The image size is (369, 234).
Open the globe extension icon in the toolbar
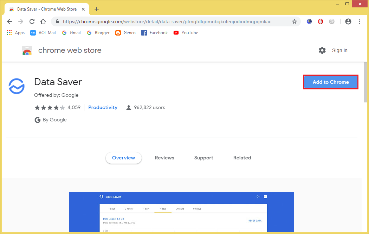[309, 22]
